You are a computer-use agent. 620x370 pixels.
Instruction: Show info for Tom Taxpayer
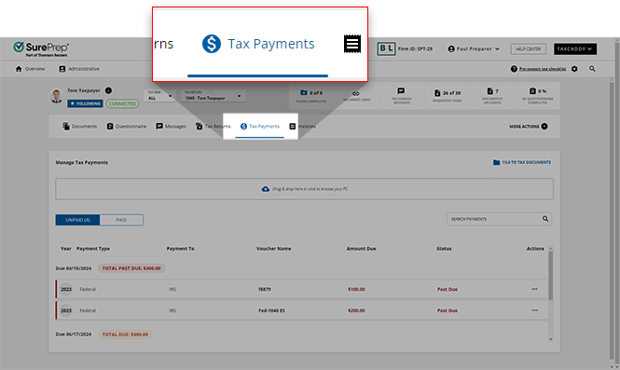[x=108, y=90]
